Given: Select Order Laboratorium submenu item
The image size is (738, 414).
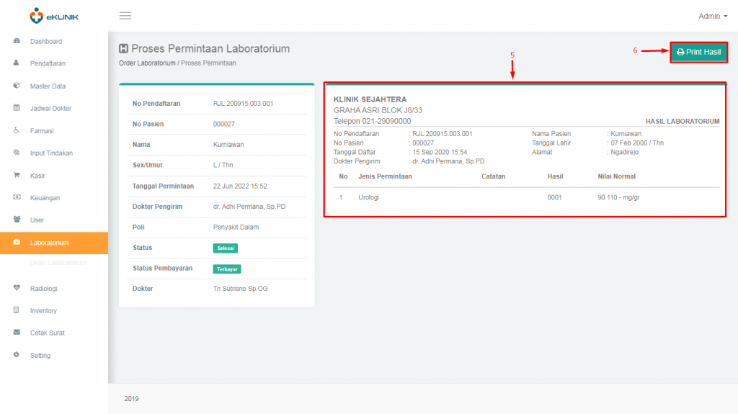Looking at the screenshot, I should [x=58, y=263].
